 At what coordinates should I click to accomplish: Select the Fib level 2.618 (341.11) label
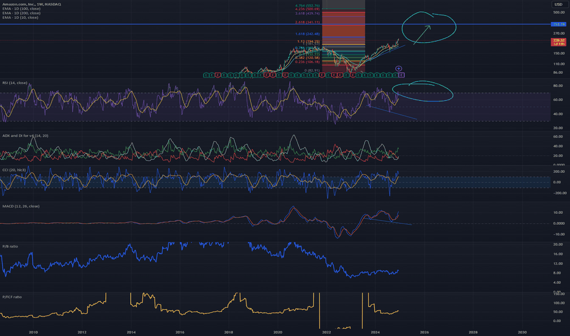[308, 22]
